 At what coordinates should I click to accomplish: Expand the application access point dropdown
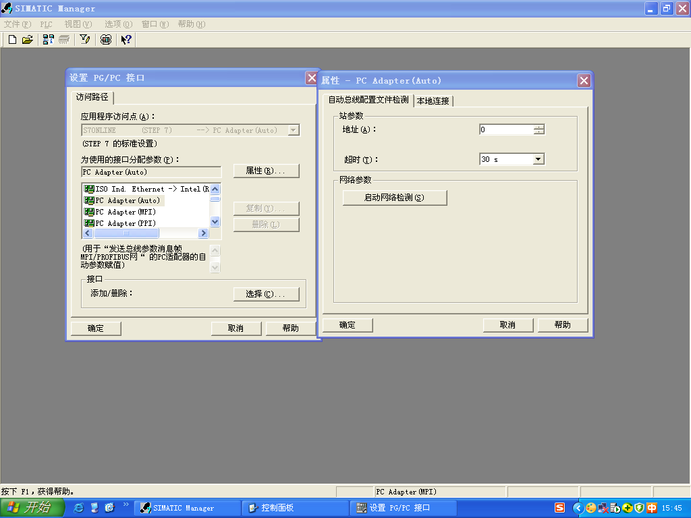294,130
